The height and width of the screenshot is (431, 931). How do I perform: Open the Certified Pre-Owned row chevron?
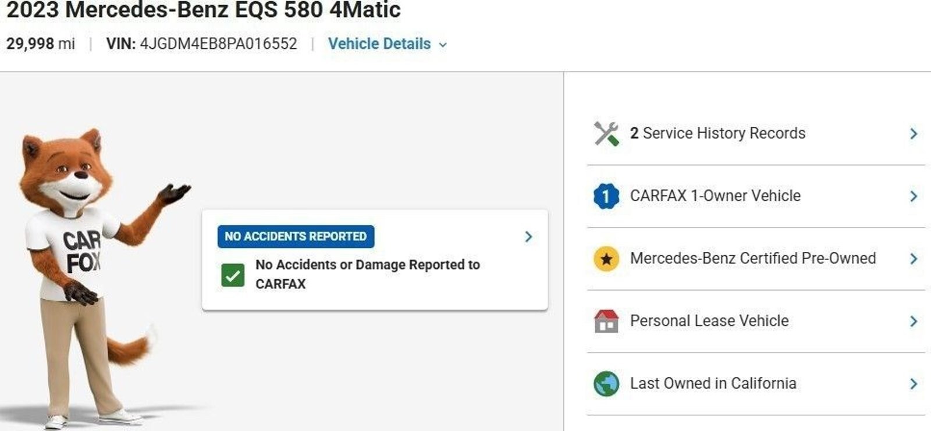(x=914, y=259)
